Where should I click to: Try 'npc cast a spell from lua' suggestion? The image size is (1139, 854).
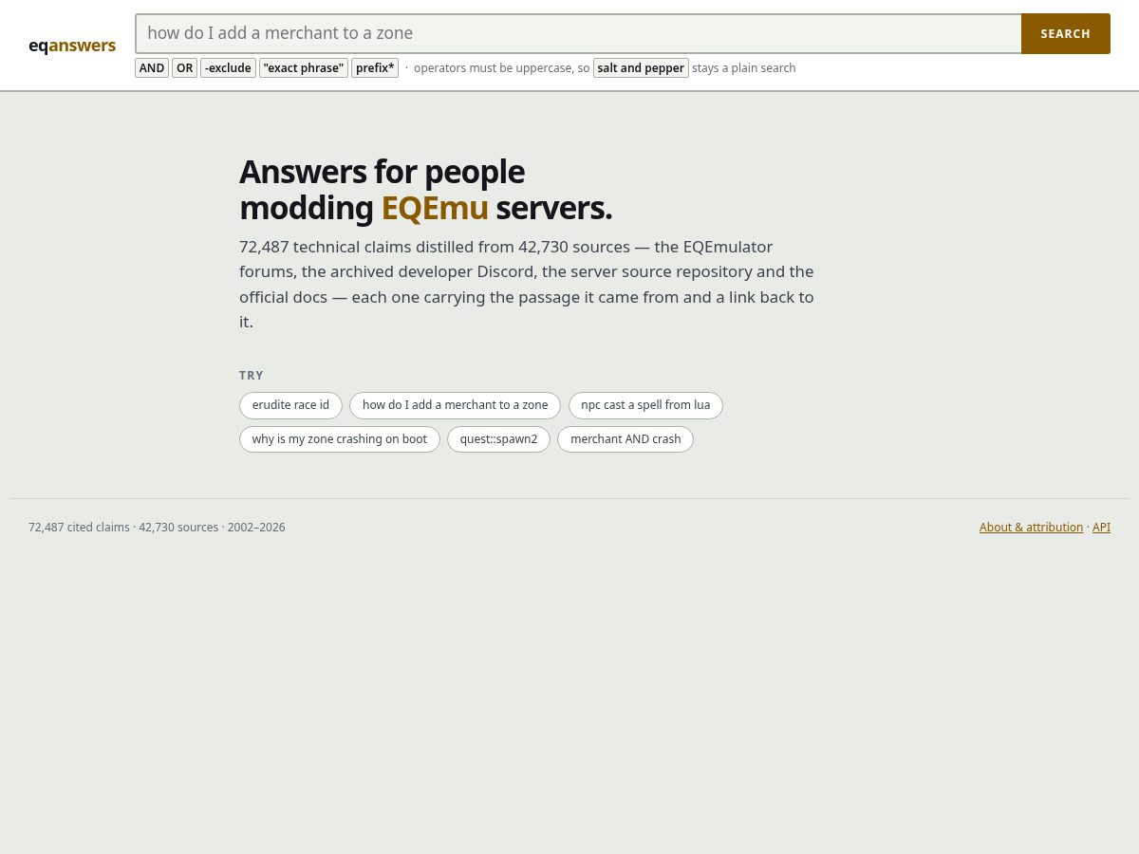click(x=645, y=405)
